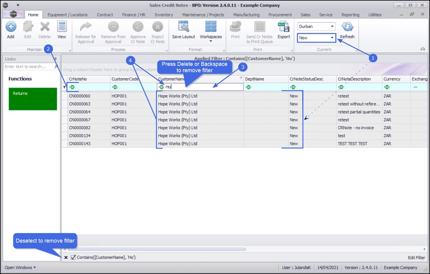Image resolution: width=430 pixels, height=274 pixels.
Task: Open the Sales tab
Action: pos(305,15)
